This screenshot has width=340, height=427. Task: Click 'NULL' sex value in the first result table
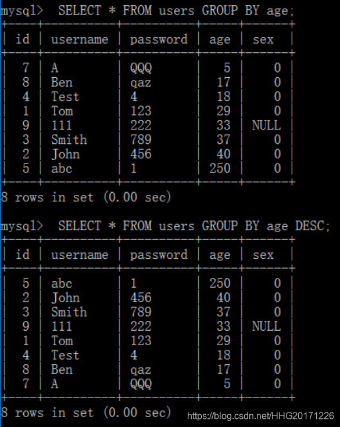point(266,125)
